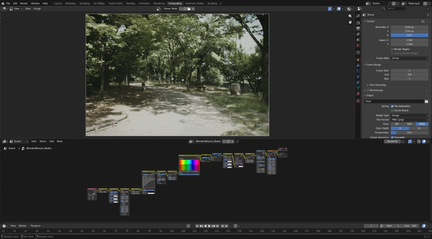Image resolution: width=432 pixels, height=239 pixels.
Task: Toggle the Overwrite checkbox
Action: 392,137
